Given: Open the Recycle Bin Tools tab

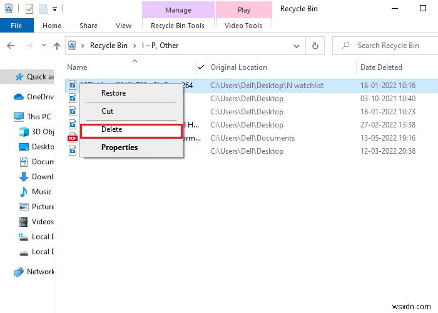Looking at the screenshot, I should tap(178, 26).
